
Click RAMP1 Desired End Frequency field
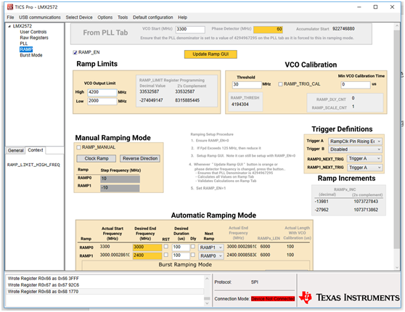click(147, 255)
